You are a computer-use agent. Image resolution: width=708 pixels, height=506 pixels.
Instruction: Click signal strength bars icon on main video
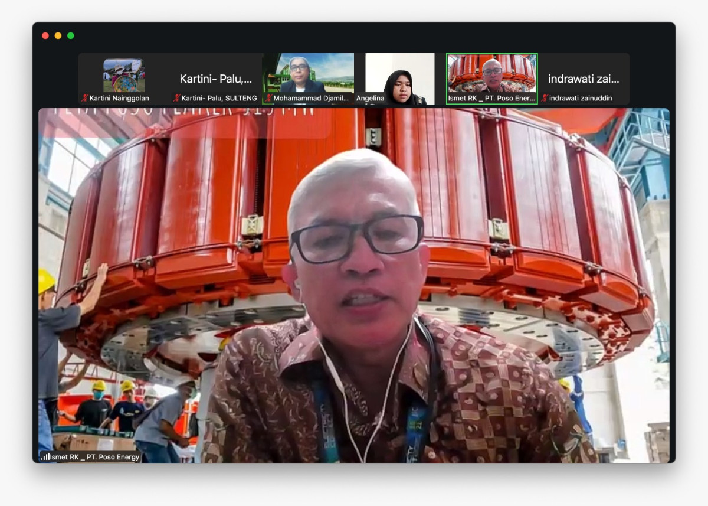[45, 457]
